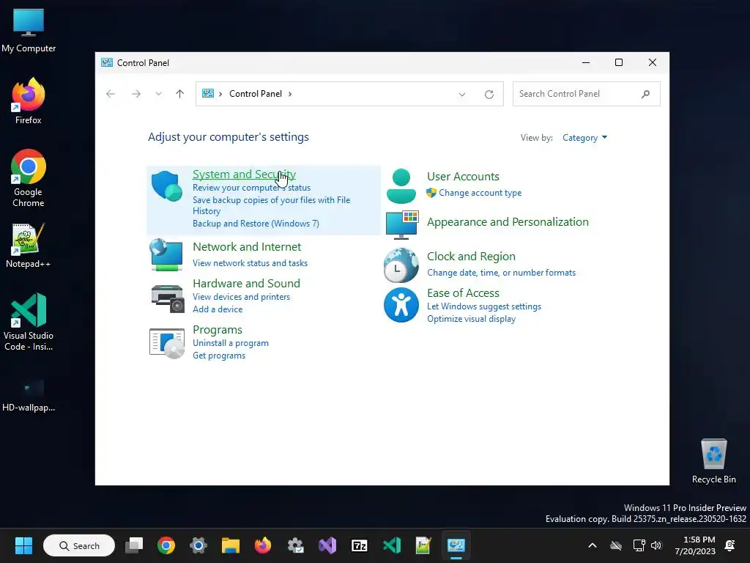The width and height of the screenshot is (750, 563).
Task: Click Optimize visual display
Action: click(471, 319)
